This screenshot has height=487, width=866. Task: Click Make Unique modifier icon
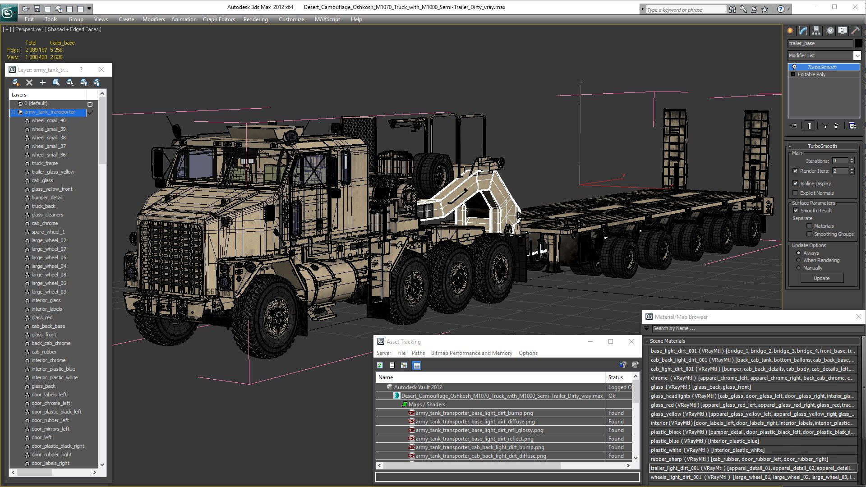(825, 126)
